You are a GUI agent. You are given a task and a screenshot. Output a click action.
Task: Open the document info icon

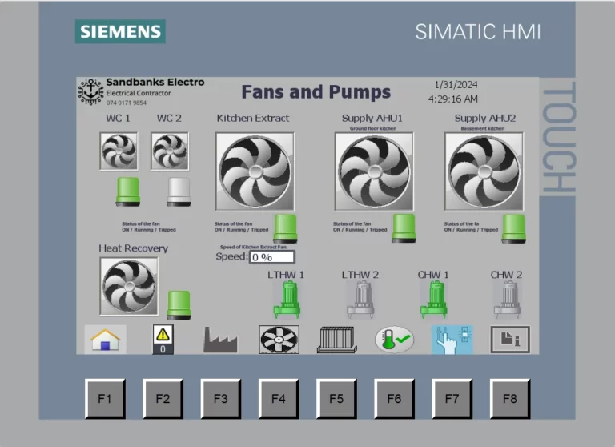pyautogui.click(x=510, y=340)
